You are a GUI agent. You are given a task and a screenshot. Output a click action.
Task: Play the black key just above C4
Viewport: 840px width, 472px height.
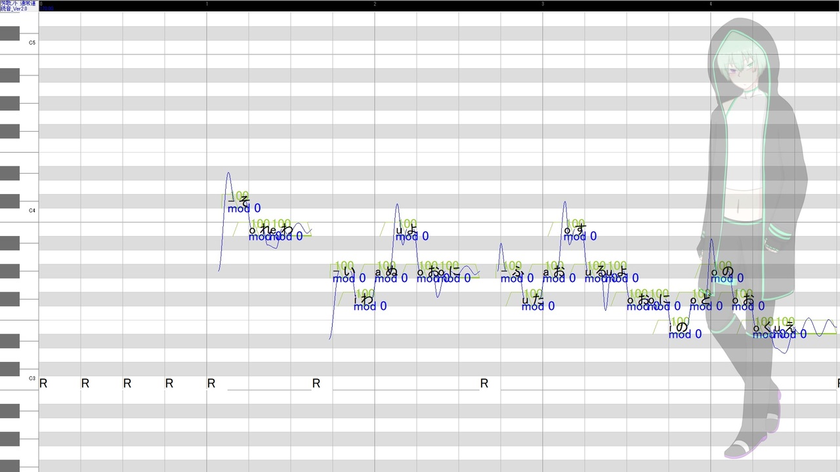tap(10, 201)
